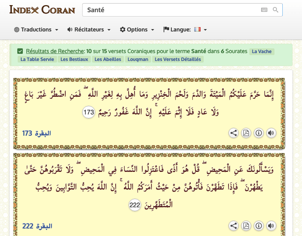Play audio recitation of verse 173
Image resolution: width=302 pixels, height=236 pixels.
point(271,133)
